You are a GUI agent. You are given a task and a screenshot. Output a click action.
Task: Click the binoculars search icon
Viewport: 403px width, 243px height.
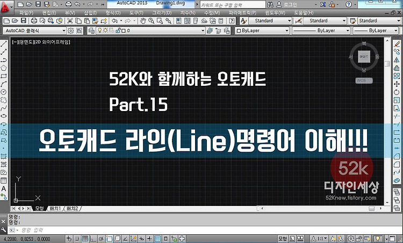click(x=270, y=4)
